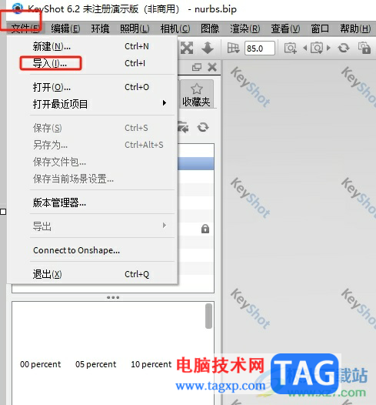
Task: Select the 05 percent thumbnail
Action: pyautogui.click(x=95, y=364)
